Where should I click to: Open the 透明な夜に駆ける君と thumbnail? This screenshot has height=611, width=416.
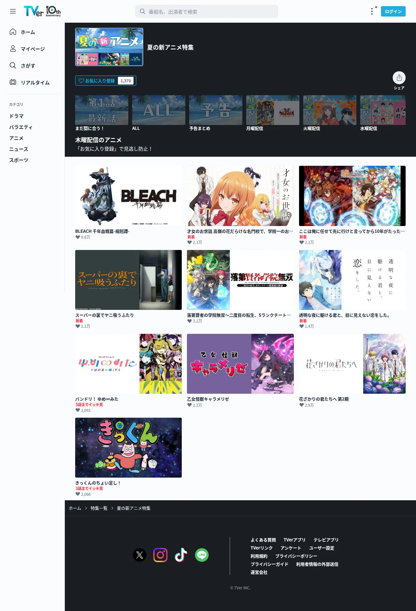coord(352,280)
